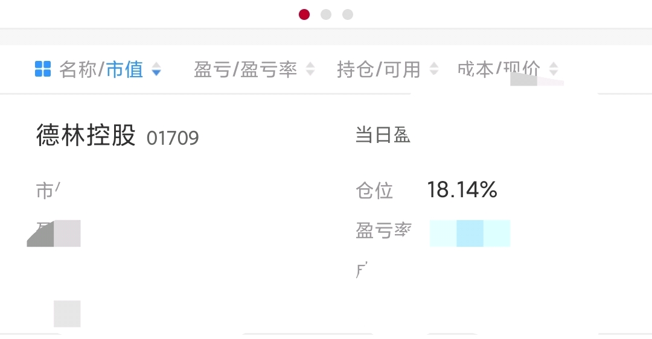Switch to the third page indicator dot
652x339 pixels.
(x=348, y=14)
